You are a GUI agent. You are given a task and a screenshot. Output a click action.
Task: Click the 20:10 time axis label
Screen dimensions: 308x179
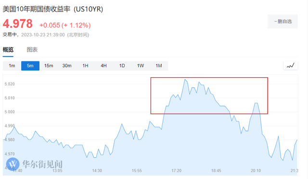point(256,170)
